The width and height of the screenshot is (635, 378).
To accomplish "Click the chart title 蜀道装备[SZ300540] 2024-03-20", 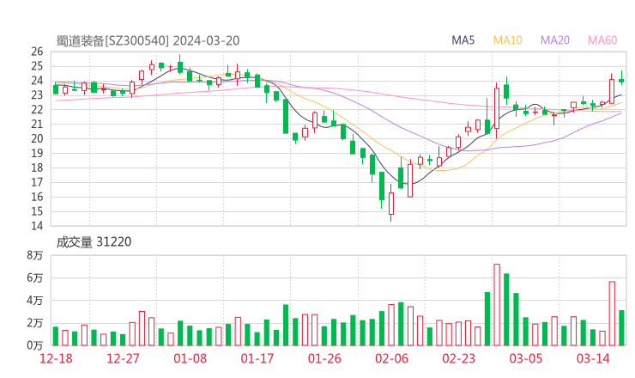I will (148, 41).
